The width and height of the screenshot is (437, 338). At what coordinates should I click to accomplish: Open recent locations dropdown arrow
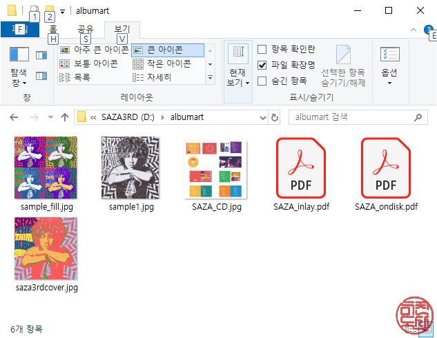(x=50, y=117)
